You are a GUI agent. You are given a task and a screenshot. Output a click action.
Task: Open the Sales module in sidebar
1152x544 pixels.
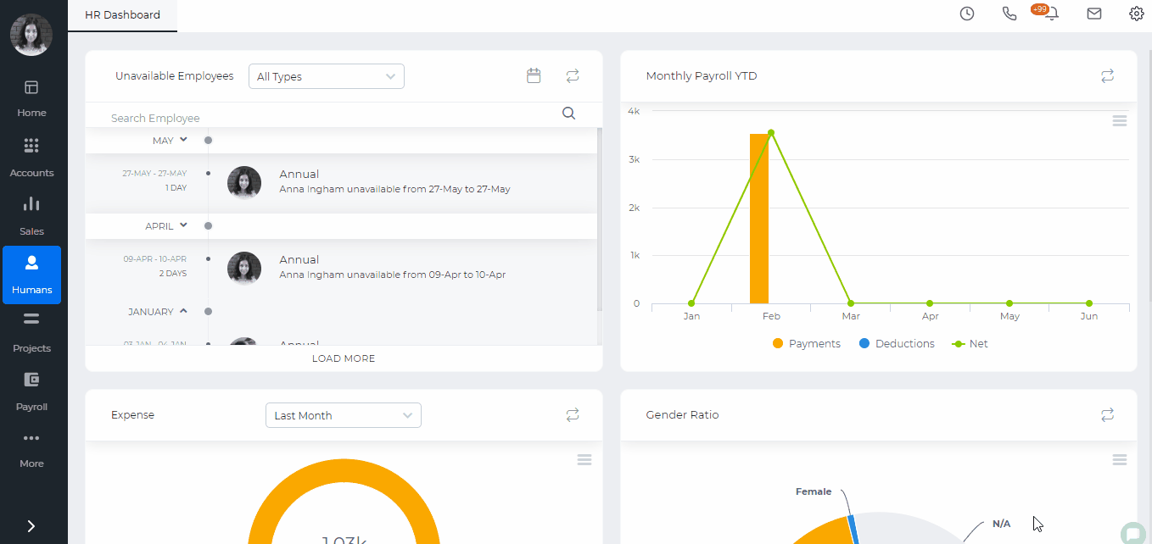point(31,215)
